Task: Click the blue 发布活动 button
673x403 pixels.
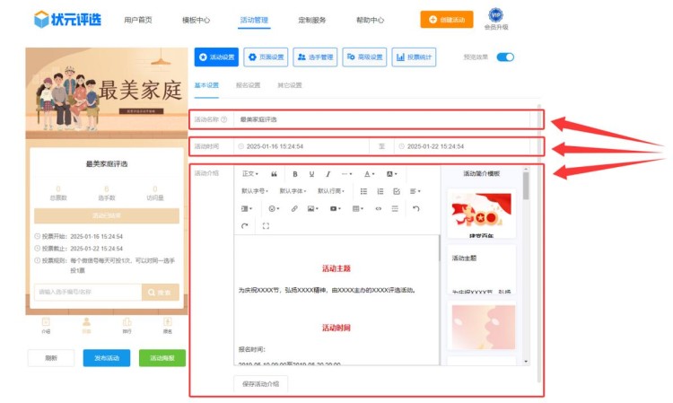Action: [106, 357]
